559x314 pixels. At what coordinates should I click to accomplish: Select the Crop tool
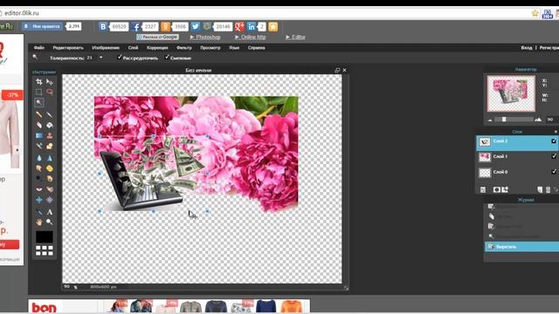(39, 82)
